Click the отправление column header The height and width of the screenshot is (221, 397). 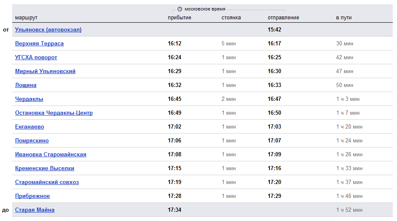click(x=283, y=18)
